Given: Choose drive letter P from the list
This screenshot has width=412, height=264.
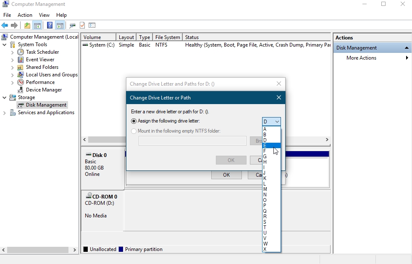Looking at the screenshot, I should tap(271, 206).
